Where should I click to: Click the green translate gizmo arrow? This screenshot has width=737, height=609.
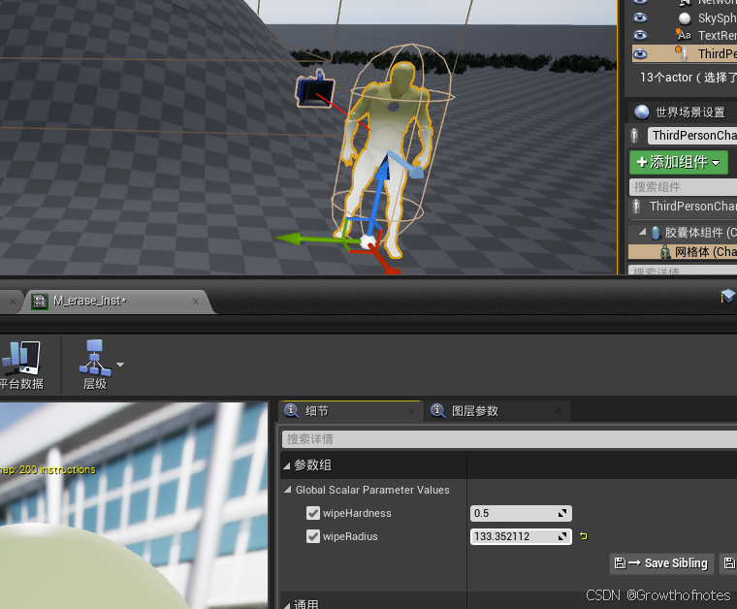(x=288, y=239)
